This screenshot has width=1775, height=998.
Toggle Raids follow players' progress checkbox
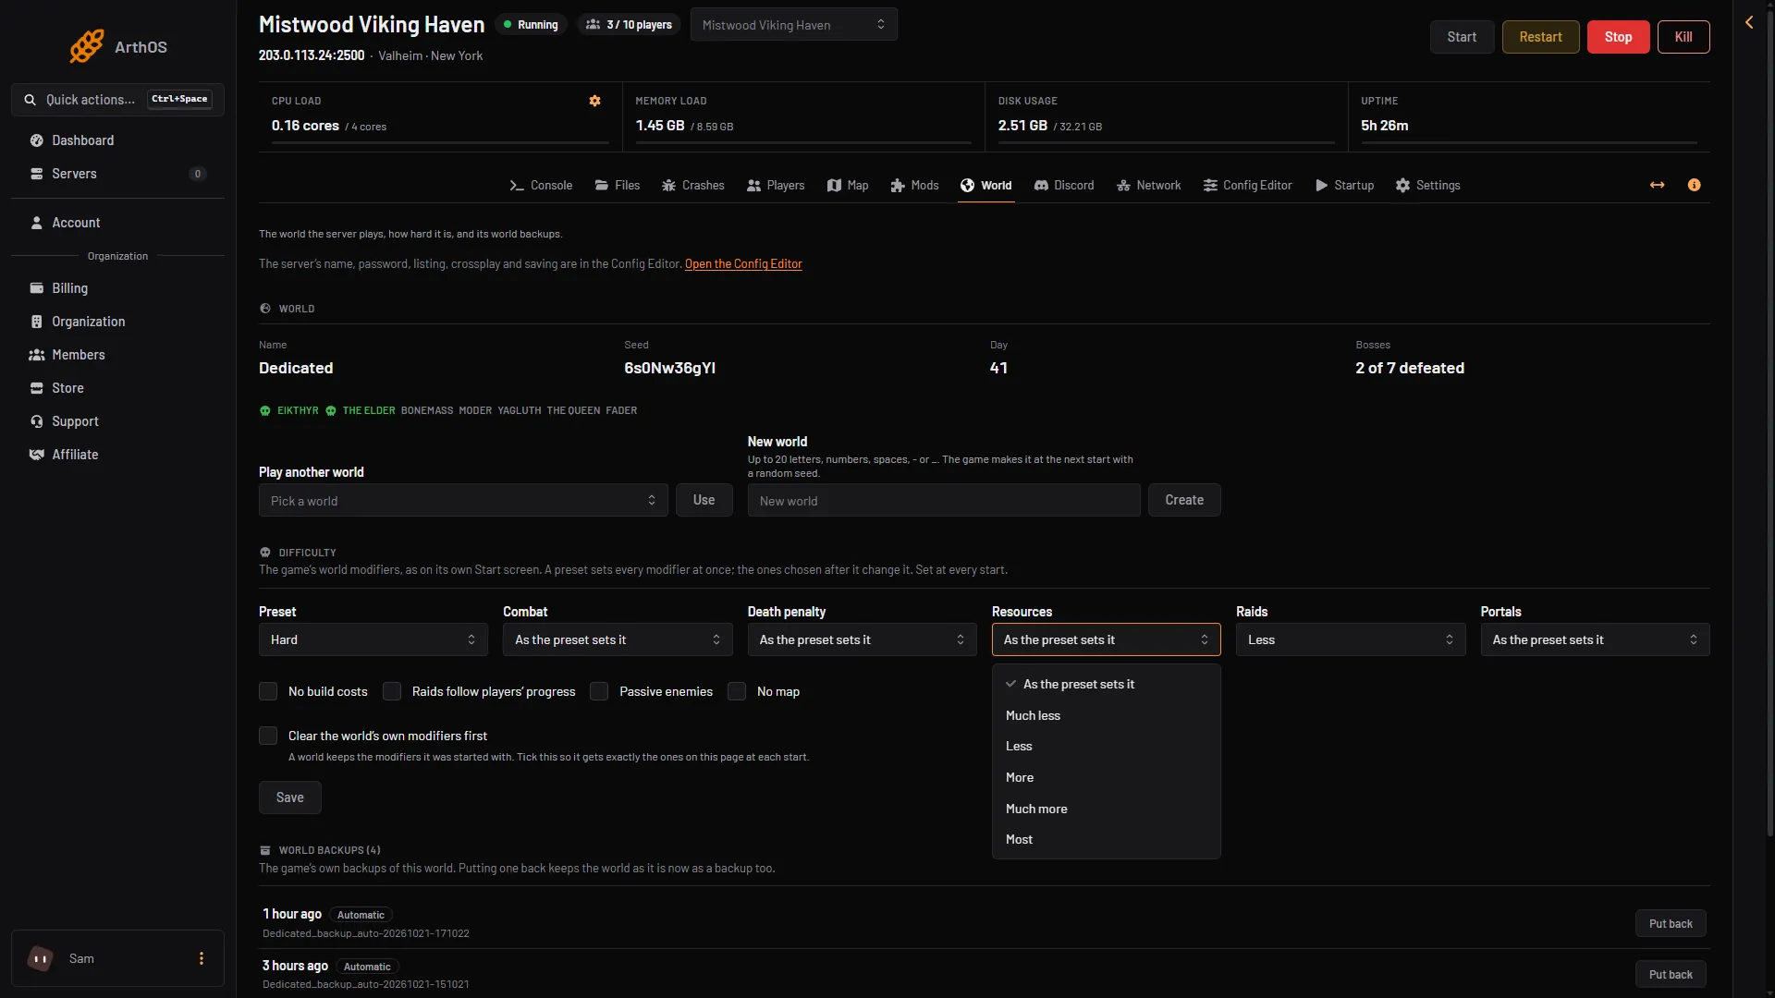point(392,691)
